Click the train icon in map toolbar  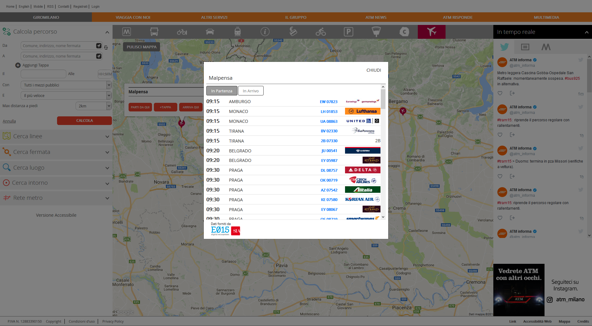[x=237, y=32]
